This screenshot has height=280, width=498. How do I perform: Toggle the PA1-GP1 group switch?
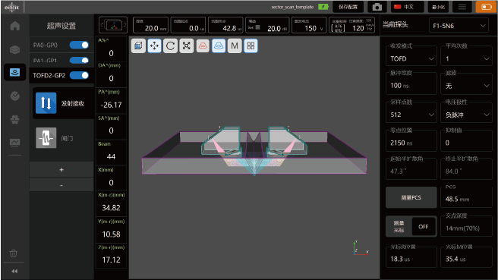(79, 60)
